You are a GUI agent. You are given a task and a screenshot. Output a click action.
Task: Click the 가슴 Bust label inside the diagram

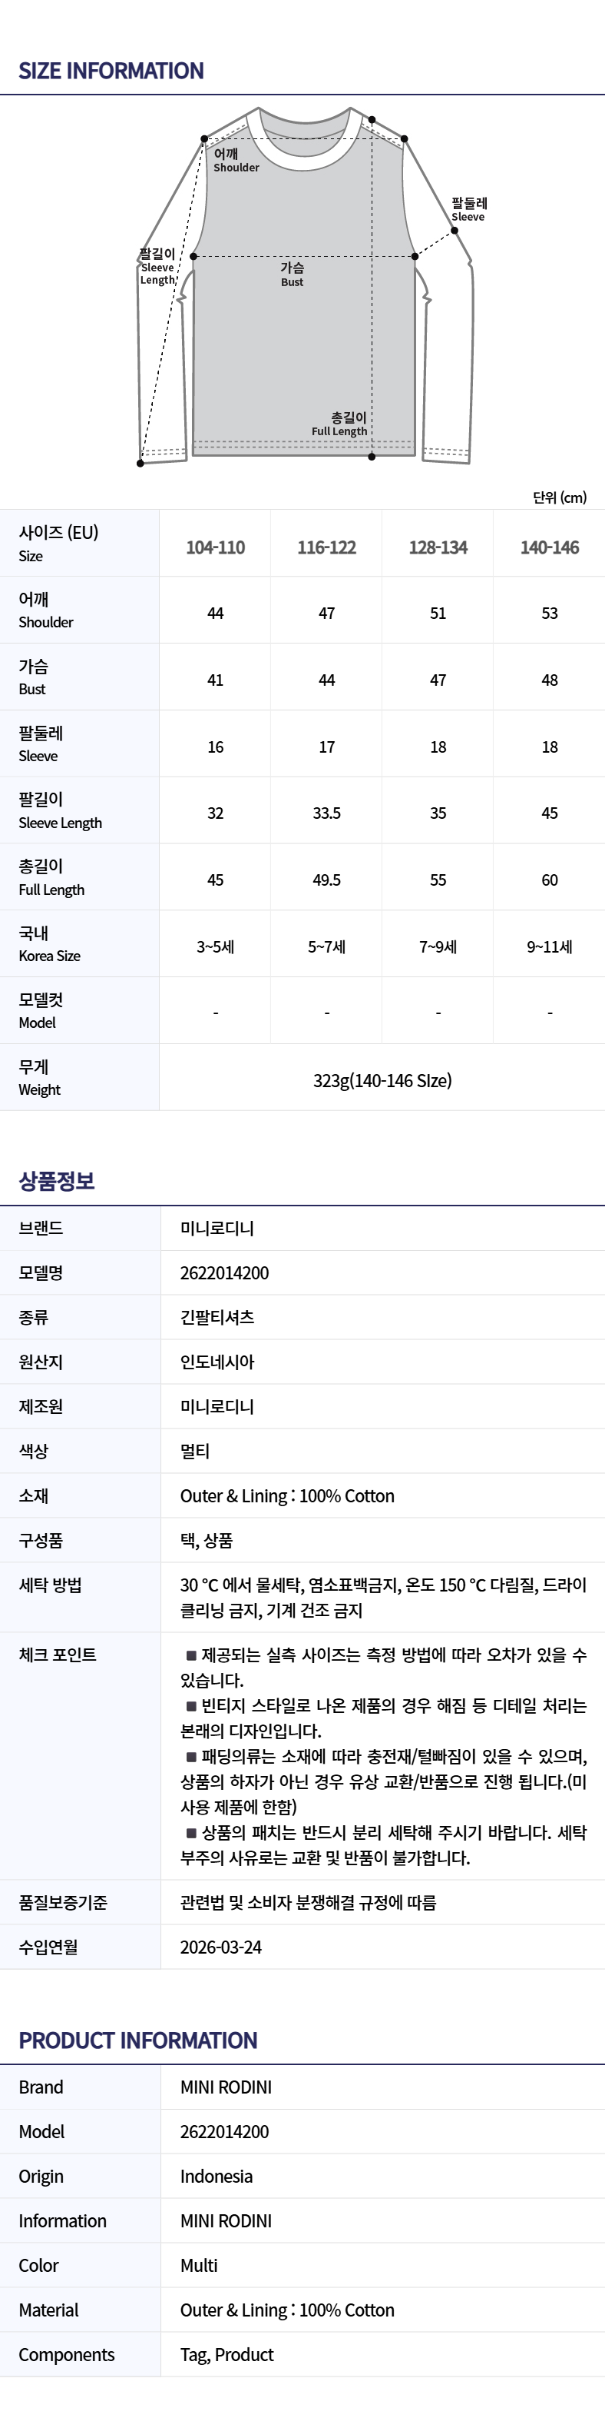tap(292, 274)
